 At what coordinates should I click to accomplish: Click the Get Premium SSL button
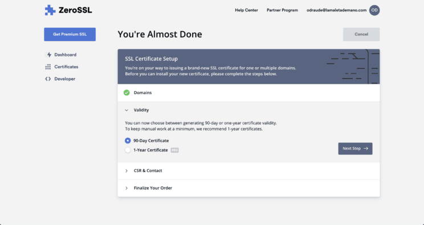point(70,34)
